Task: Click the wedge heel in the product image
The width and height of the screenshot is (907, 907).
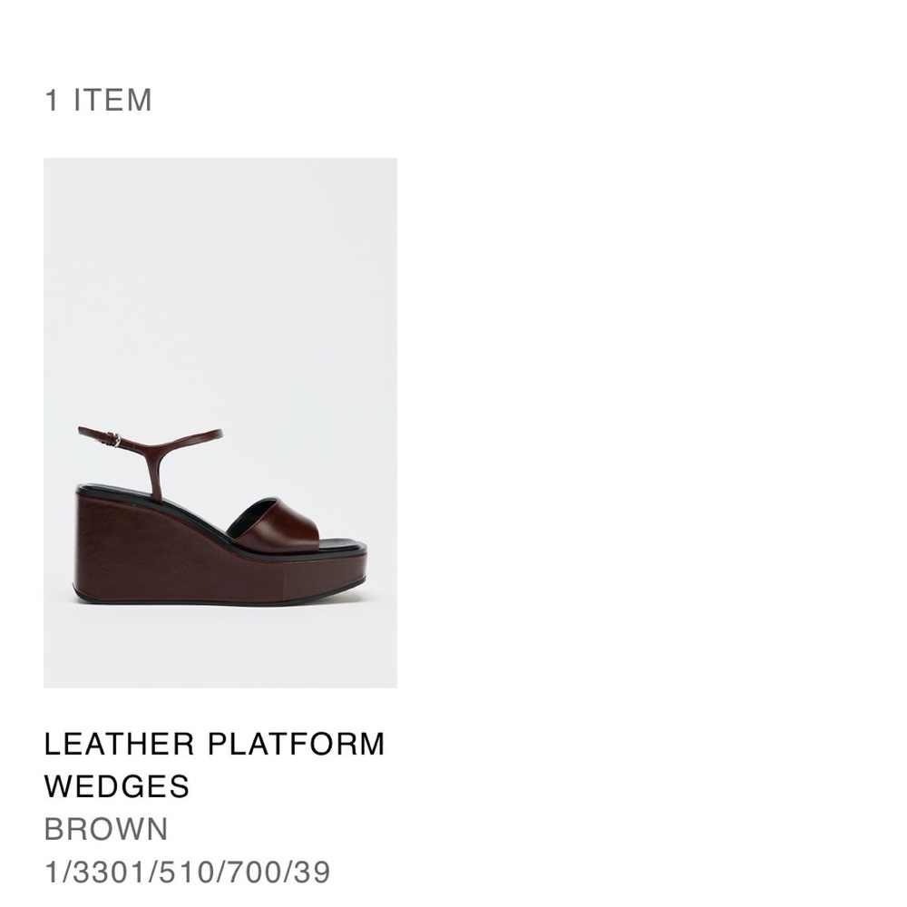Action: 127,544
